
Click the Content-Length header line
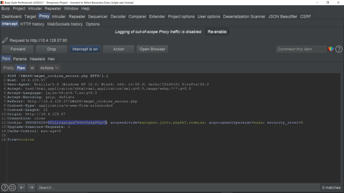coord(28,110)
